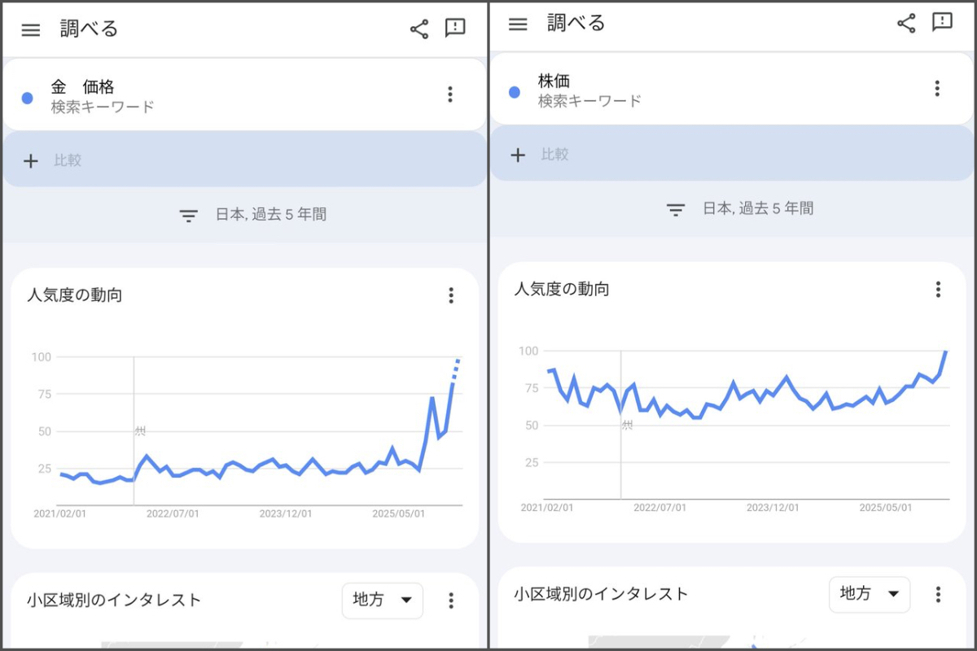Expand 地方 dropdown in the 株価 screen

(870, 595)
